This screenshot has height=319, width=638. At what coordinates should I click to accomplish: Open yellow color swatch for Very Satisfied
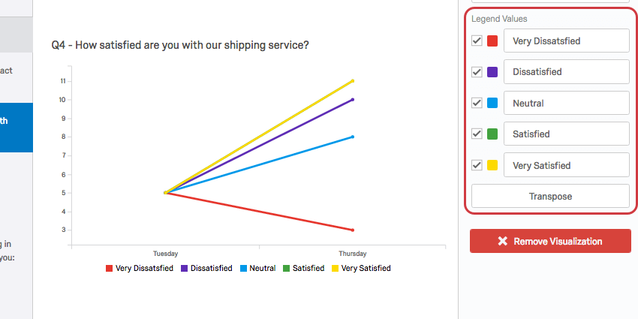pos(492,165)
